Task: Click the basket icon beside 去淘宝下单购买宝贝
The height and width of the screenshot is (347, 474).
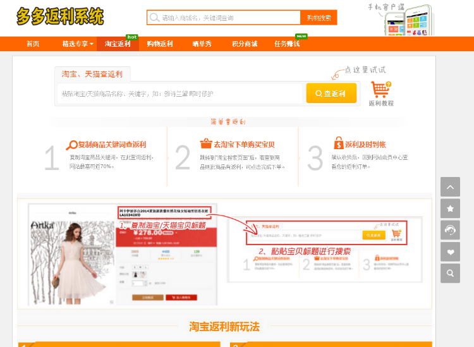Action: [x=206, y=143]
